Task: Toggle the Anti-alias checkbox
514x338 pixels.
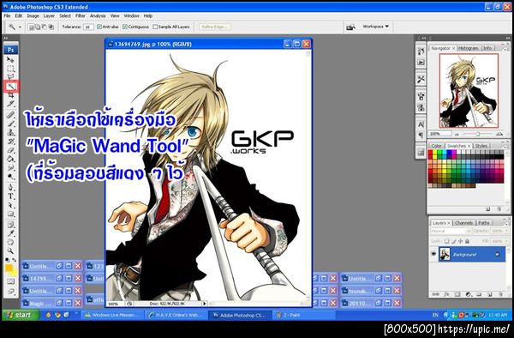Action: 99,27
